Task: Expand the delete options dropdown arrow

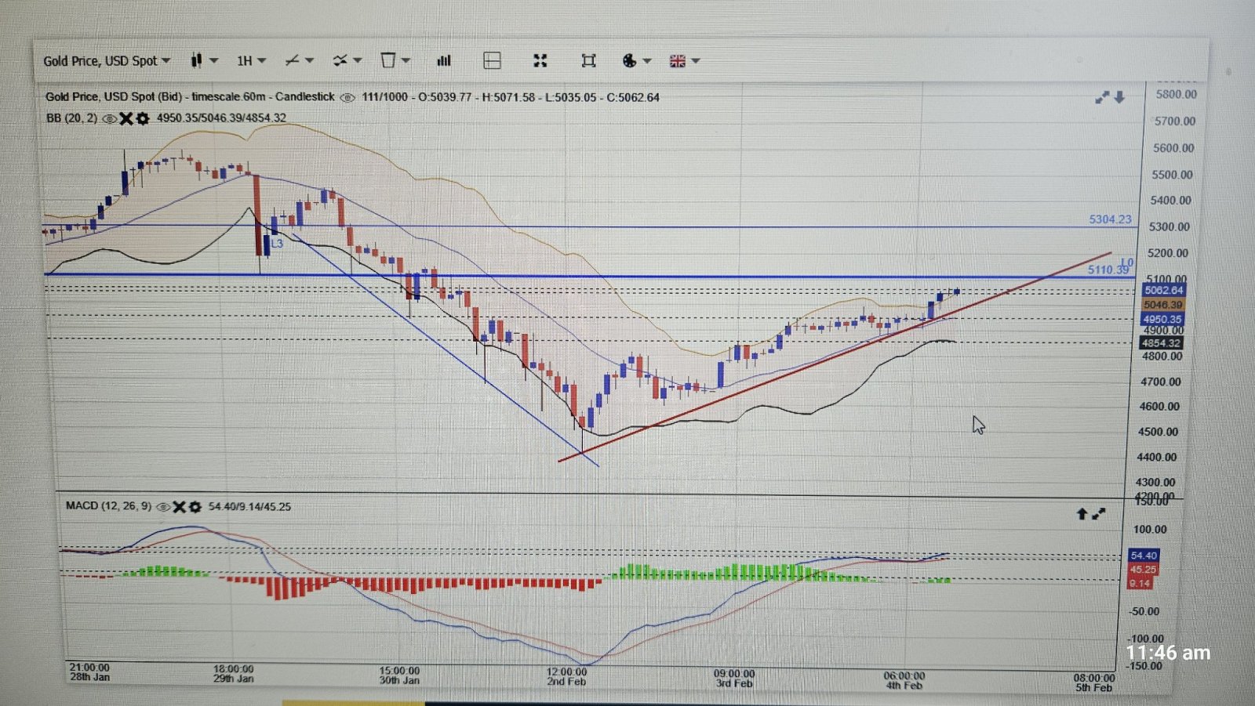Action: tap(406, 60)
